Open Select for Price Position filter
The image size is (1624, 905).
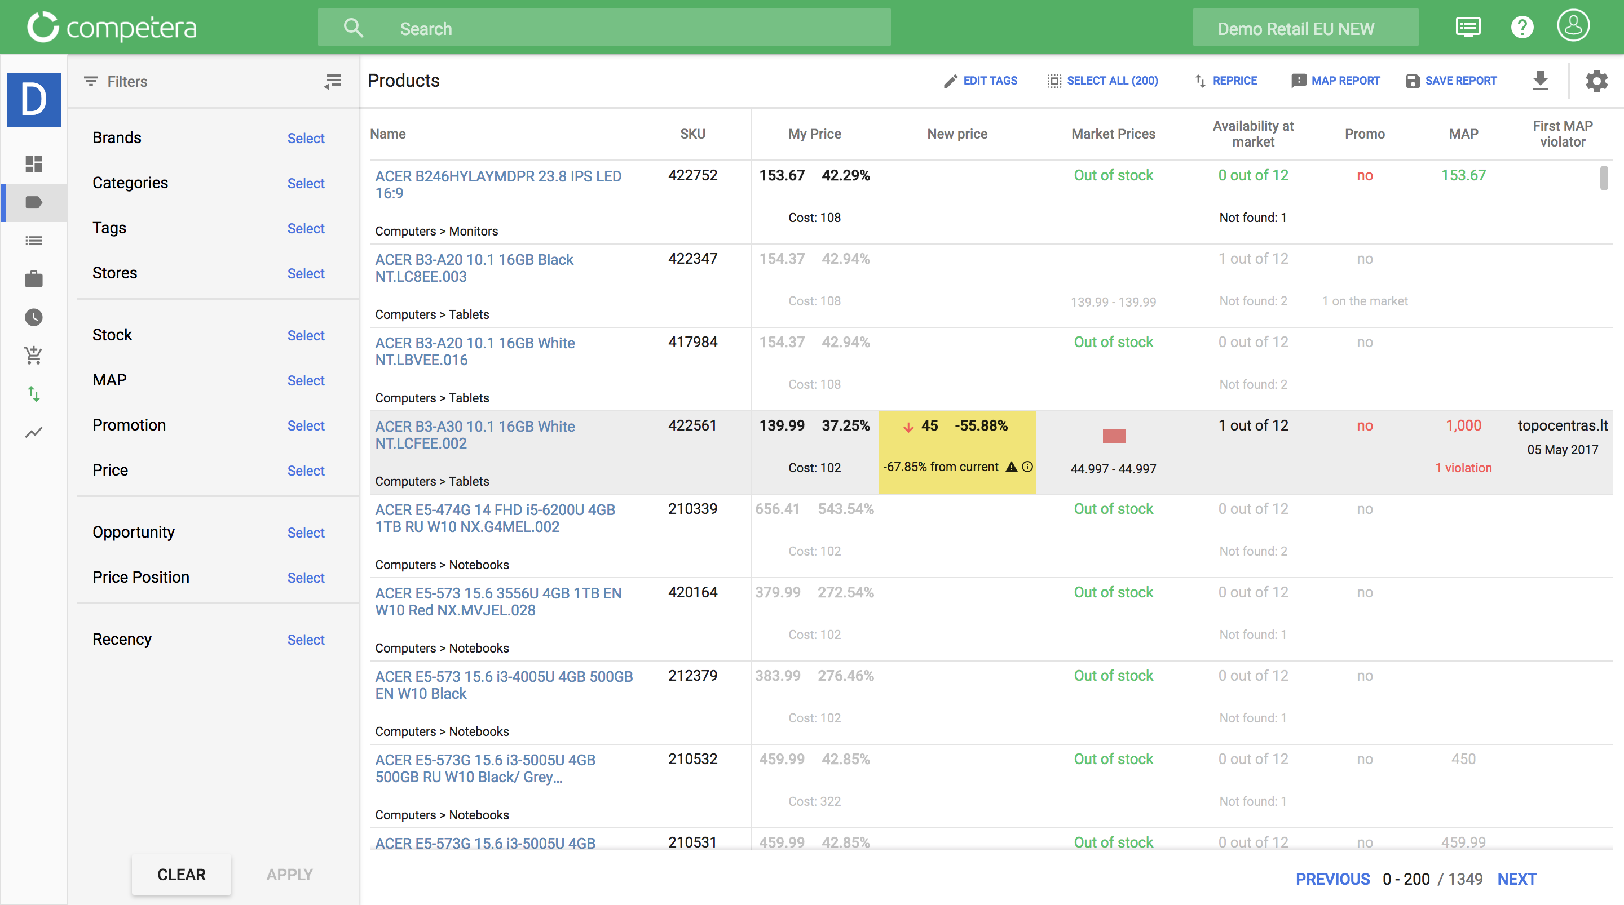tap(306, 578)
